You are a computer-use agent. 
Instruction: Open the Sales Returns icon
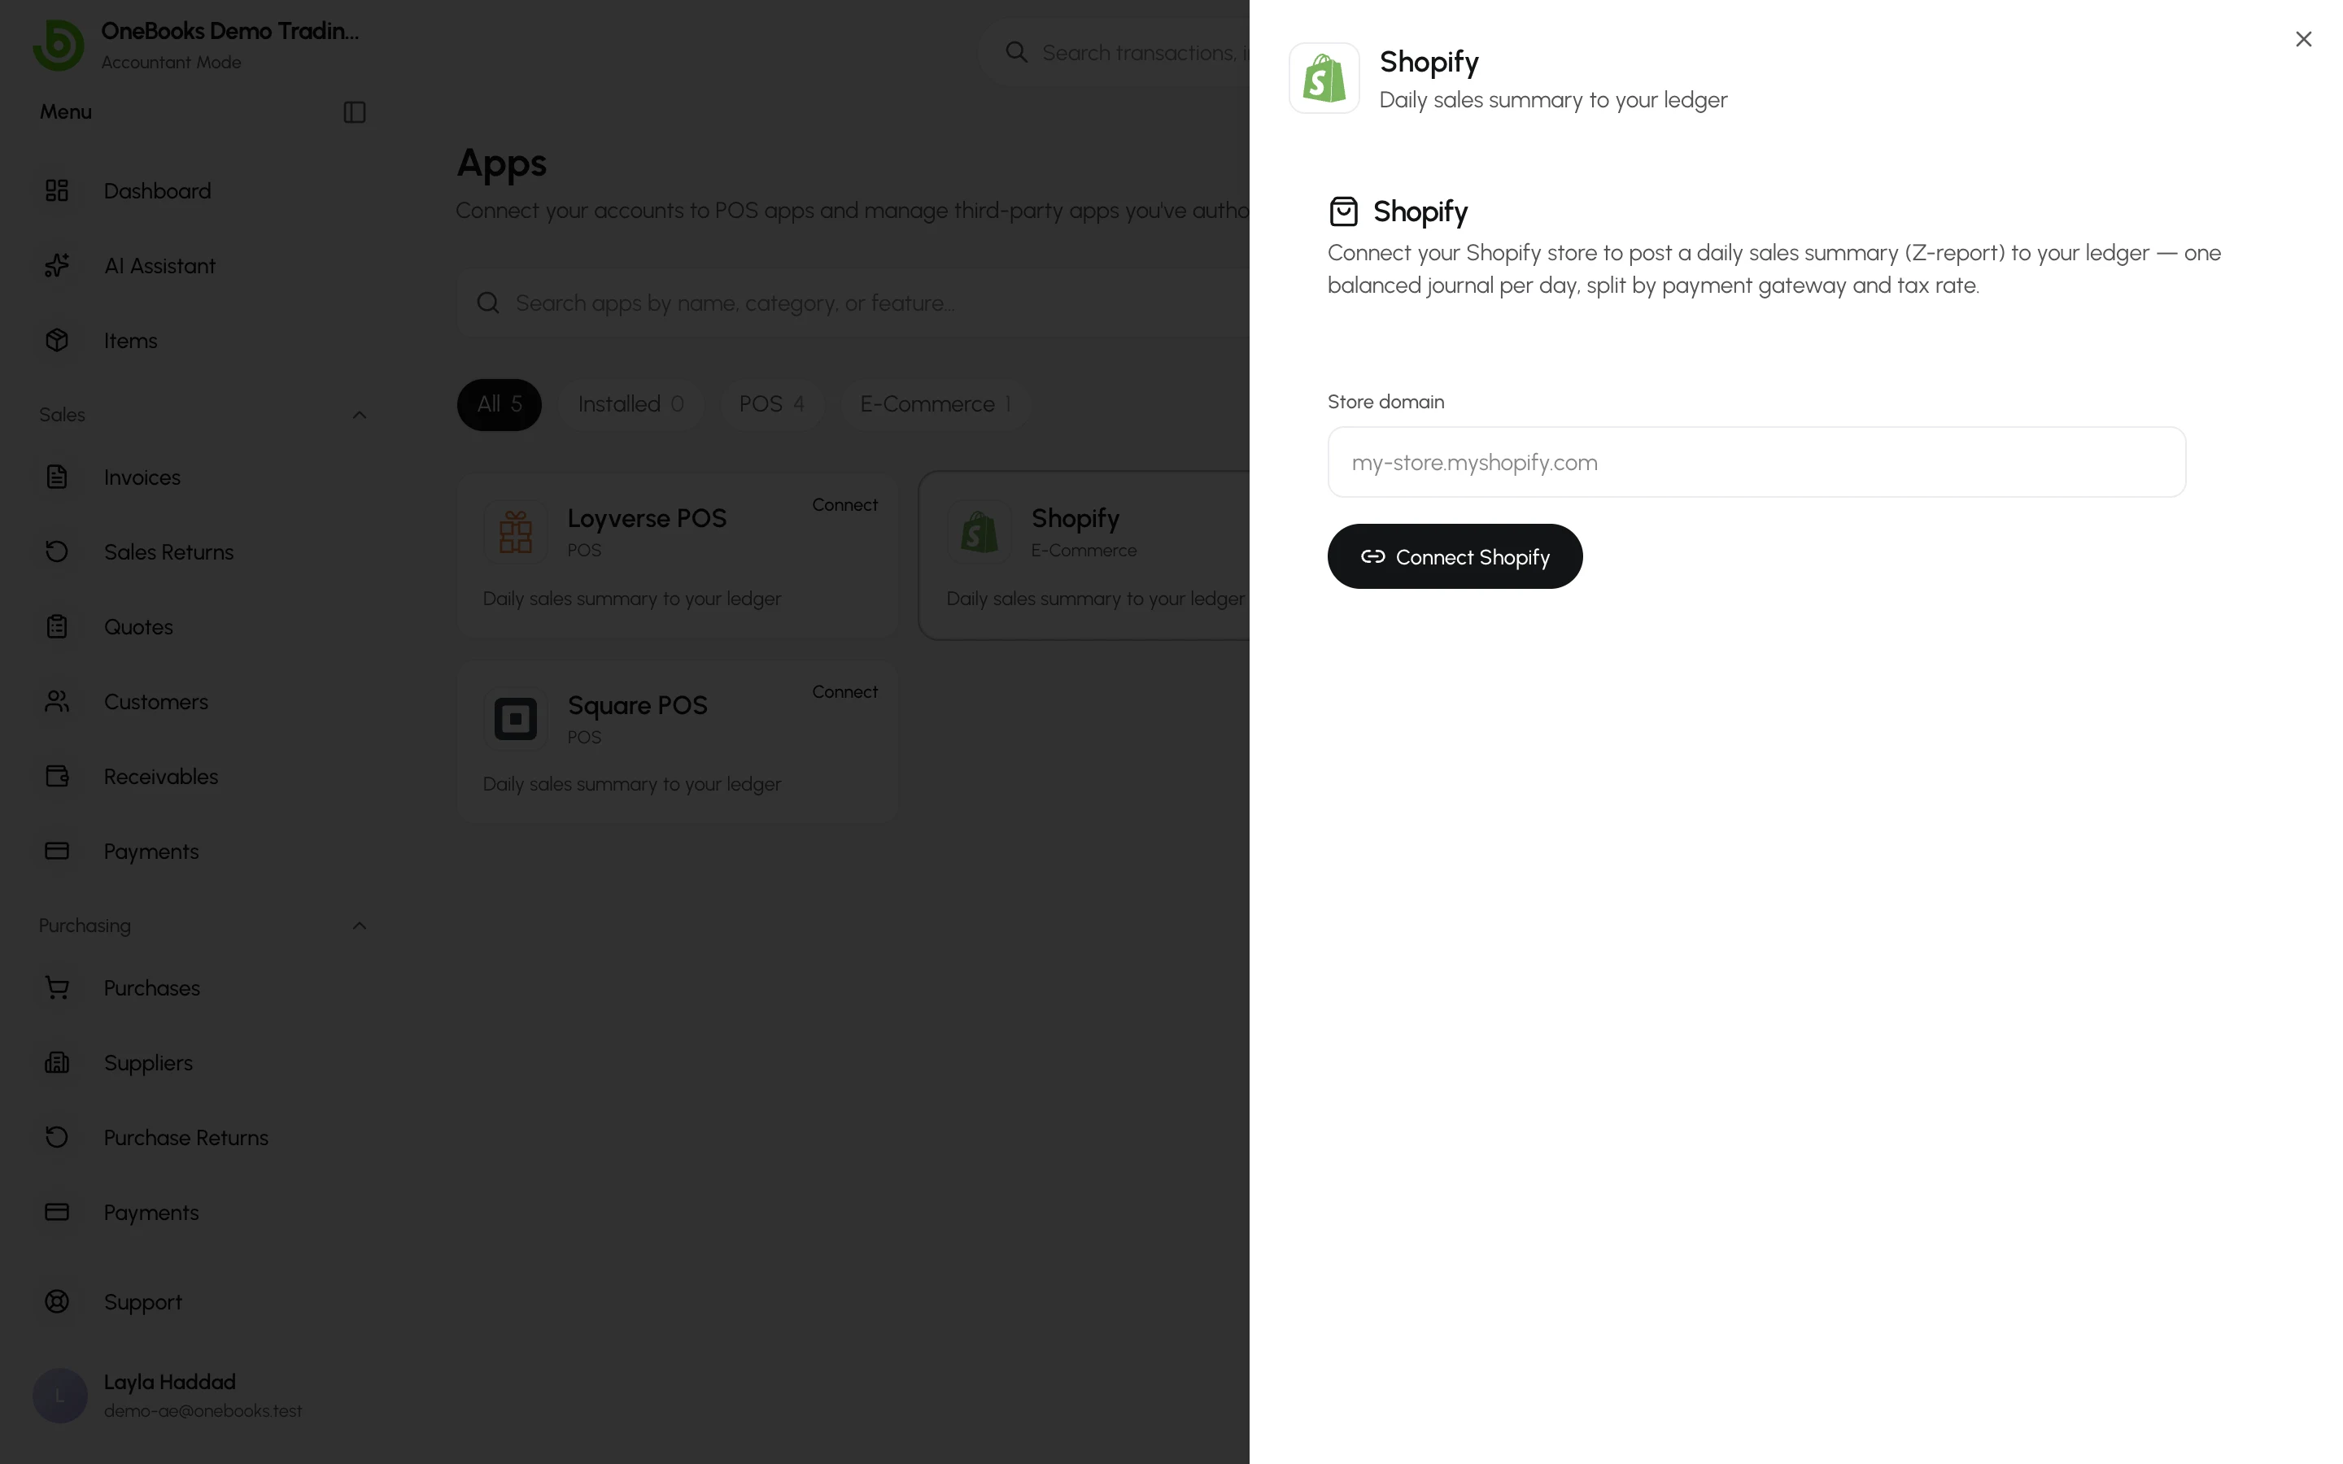(57, 552)
